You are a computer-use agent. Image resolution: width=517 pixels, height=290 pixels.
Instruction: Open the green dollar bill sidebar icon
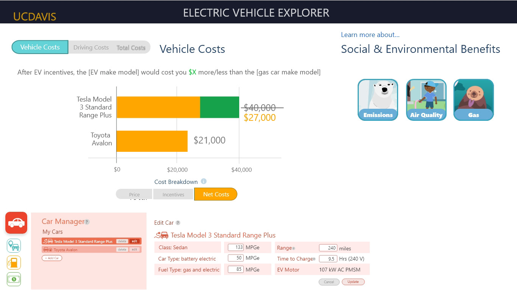click(14, 279)
